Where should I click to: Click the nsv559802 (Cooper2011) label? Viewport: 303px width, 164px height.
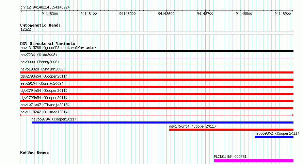tap(277, 133)
